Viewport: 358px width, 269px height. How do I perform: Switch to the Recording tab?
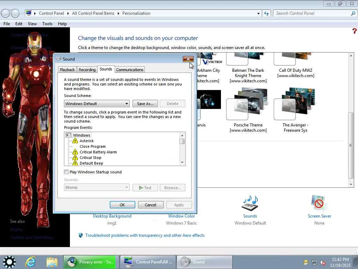[87, 70]
